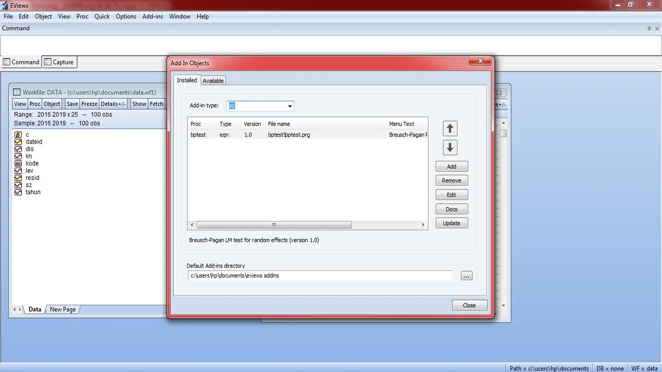Click the kode alpha series icon
The image size is (662, 372).
coord(18,163)
